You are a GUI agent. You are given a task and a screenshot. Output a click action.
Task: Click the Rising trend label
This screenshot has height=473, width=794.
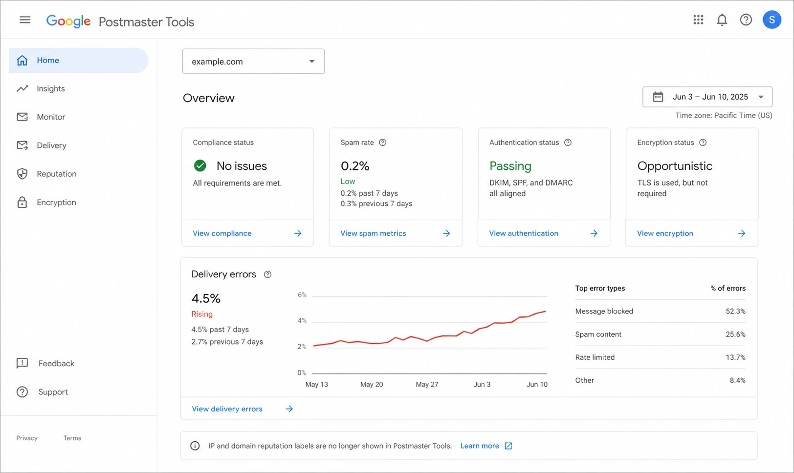202,314
